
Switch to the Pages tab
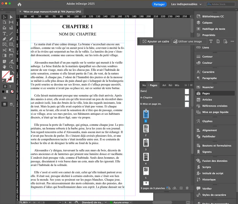[x=153, y=85]
